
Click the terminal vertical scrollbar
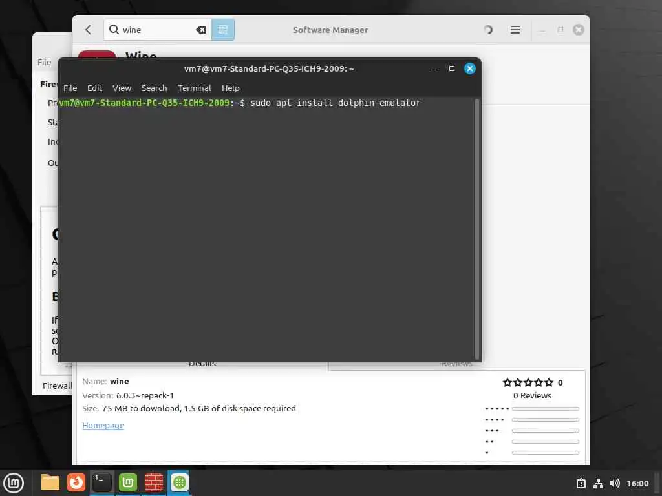point(476,229)
